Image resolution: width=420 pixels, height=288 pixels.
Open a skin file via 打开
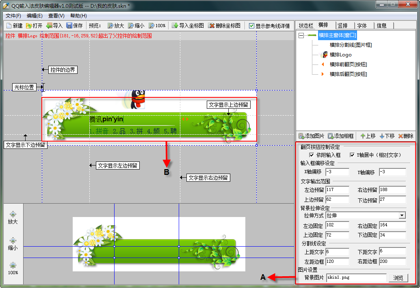34,26
